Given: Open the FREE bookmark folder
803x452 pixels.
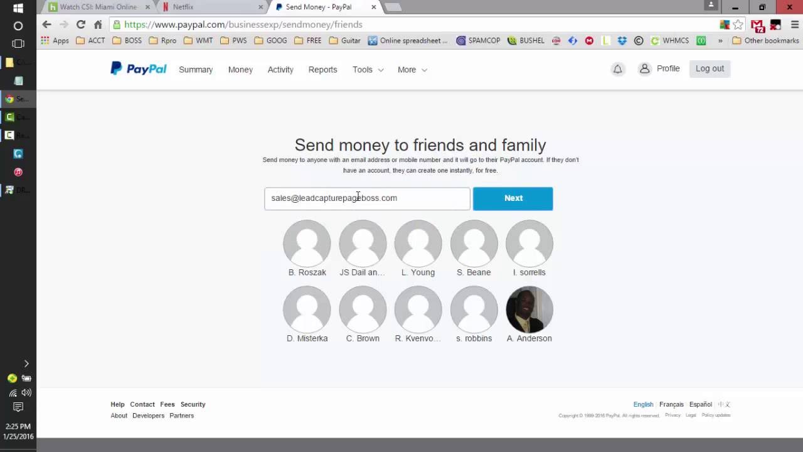Looking at the screenshot, I should click(x=307, y=40).
